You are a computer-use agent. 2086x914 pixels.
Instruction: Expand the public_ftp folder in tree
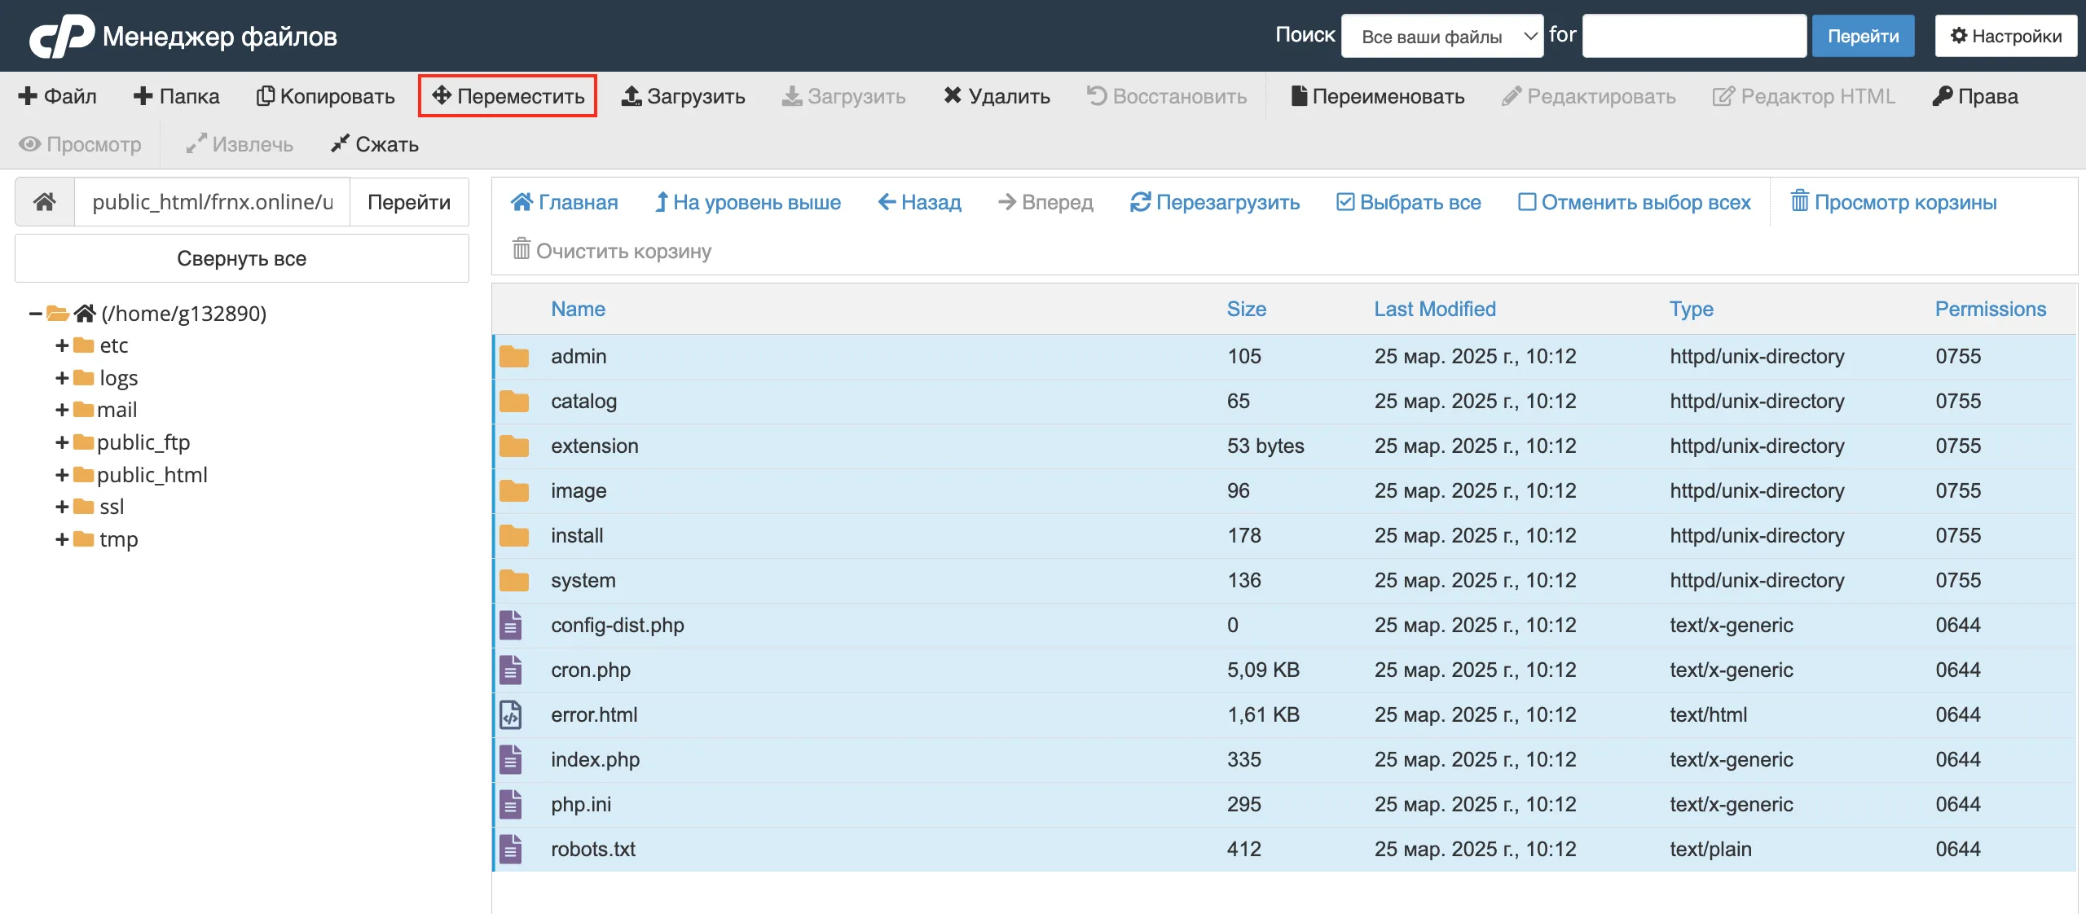coord(62,442)
